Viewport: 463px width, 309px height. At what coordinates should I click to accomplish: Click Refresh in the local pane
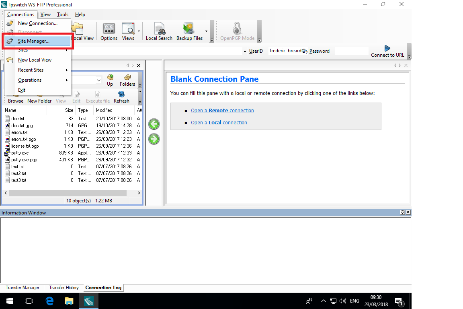pyautogui.click(x=121, y=97)
